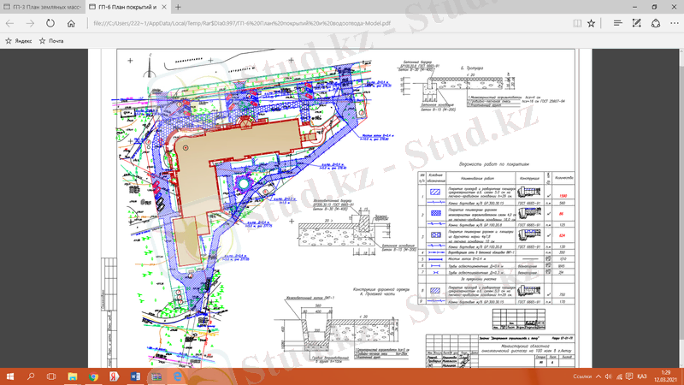Click the Refresh page icon

tap(49, 25)
